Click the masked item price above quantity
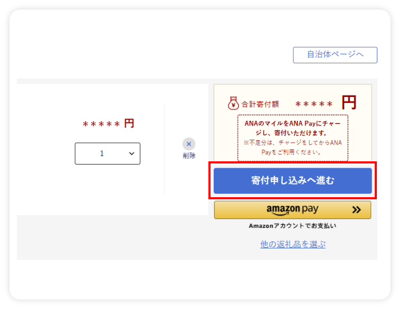 [x=101, y=124]
